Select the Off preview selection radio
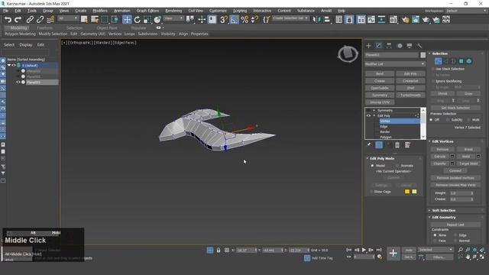Viewport: 489px width, 275px height. 431,120
